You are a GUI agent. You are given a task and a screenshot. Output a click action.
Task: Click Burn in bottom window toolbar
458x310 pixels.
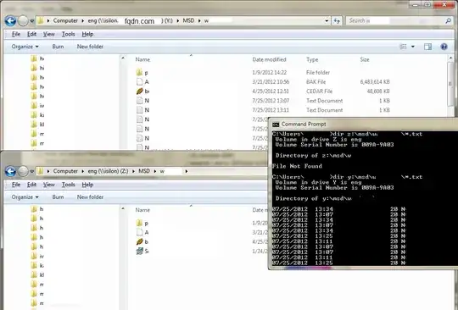tap(58, 197)
